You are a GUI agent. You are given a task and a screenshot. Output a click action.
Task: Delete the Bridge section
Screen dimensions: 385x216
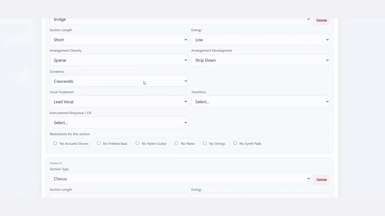[x=322, y=20]
